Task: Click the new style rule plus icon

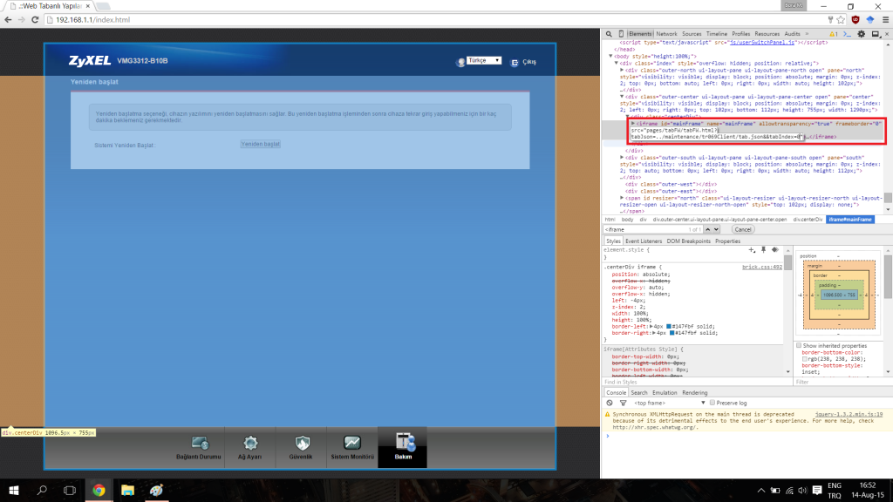Action: (x=751, y=250)
